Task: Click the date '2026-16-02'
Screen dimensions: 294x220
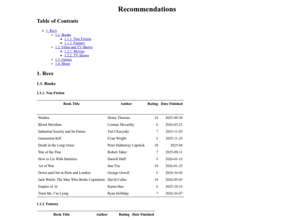Action: point(174,173)
